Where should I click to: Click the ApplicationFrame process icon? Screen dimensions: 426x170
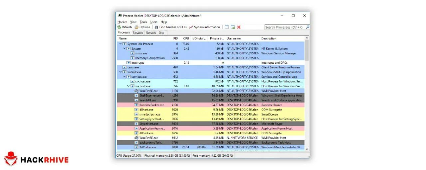pos(136,128)
